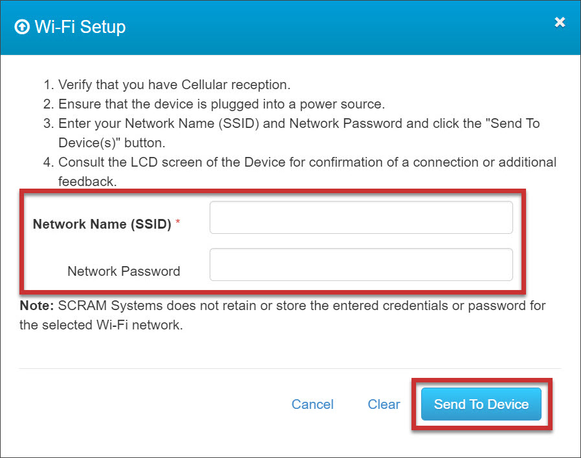The width and height of the screenshot is (581, 458).
Task: Click the Network Password label text
Action: (124, 271)
